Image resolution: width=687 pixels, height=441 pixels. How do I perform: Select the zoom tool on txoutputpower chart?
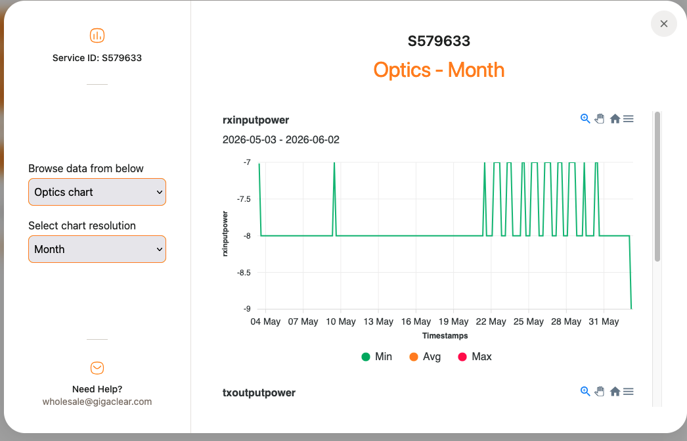pyautogui.click(x=585, y=392)
